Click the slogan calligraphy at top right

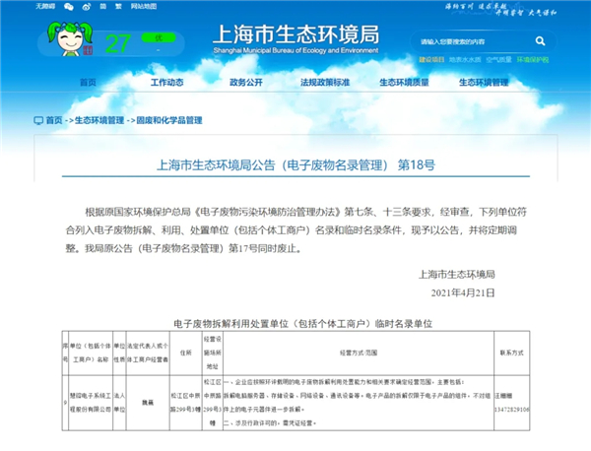click(x=500, y=10)
